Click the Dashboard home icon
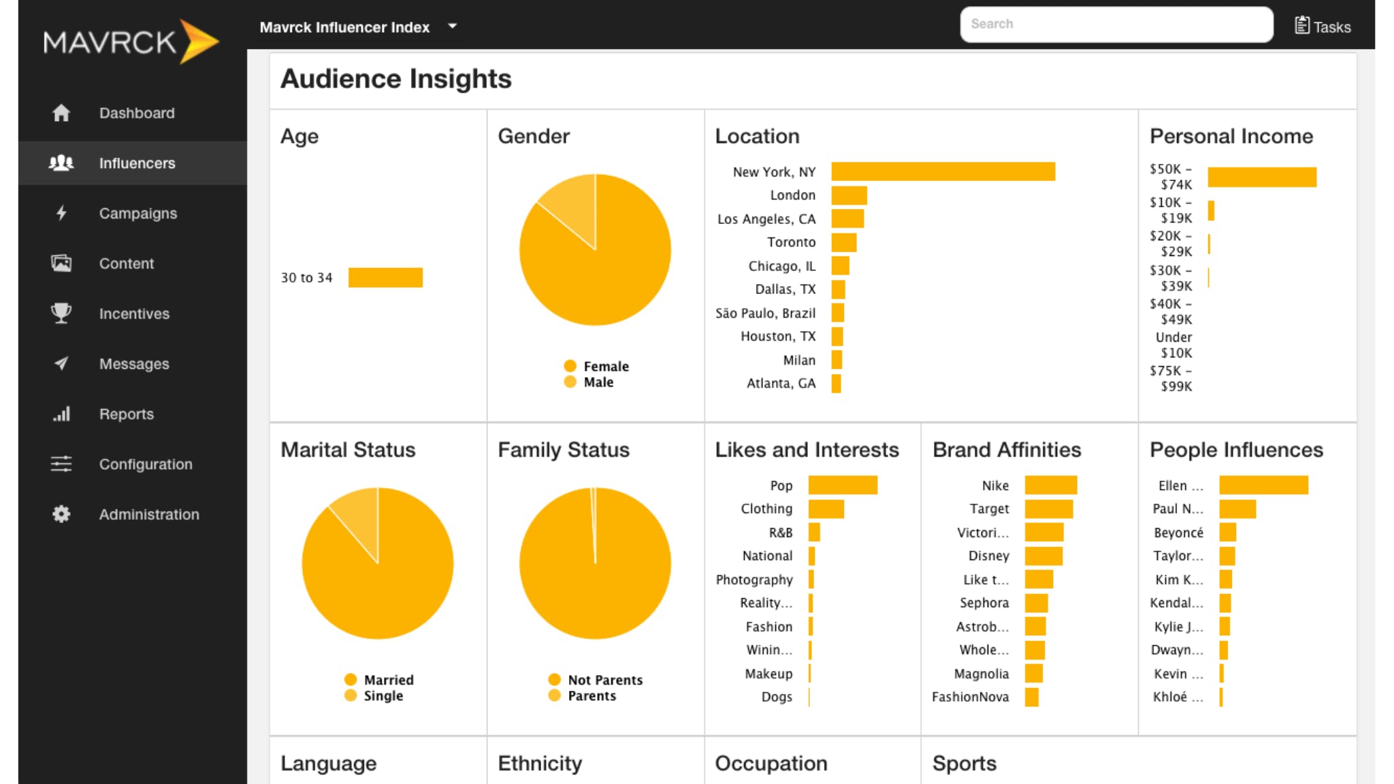 [61, 113]
